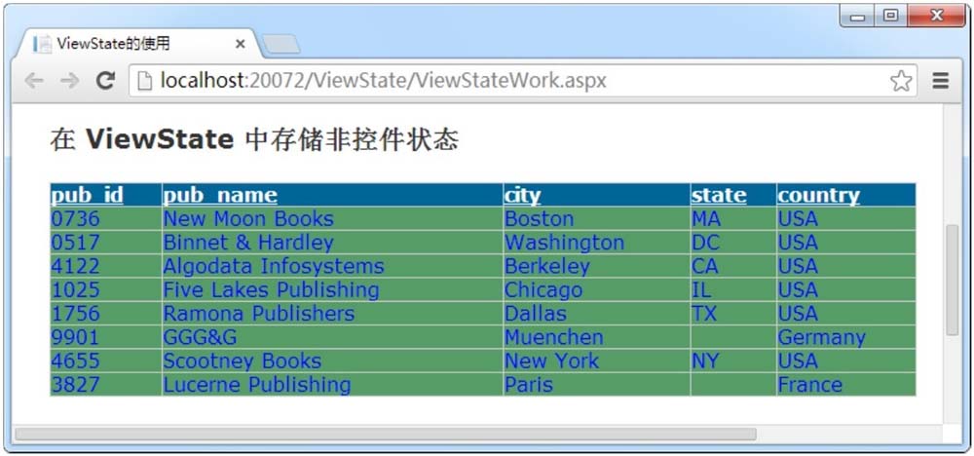Click the New Moon Books cell
The height and width of the screenshot is (456, 974).
[x=332, y=218]
